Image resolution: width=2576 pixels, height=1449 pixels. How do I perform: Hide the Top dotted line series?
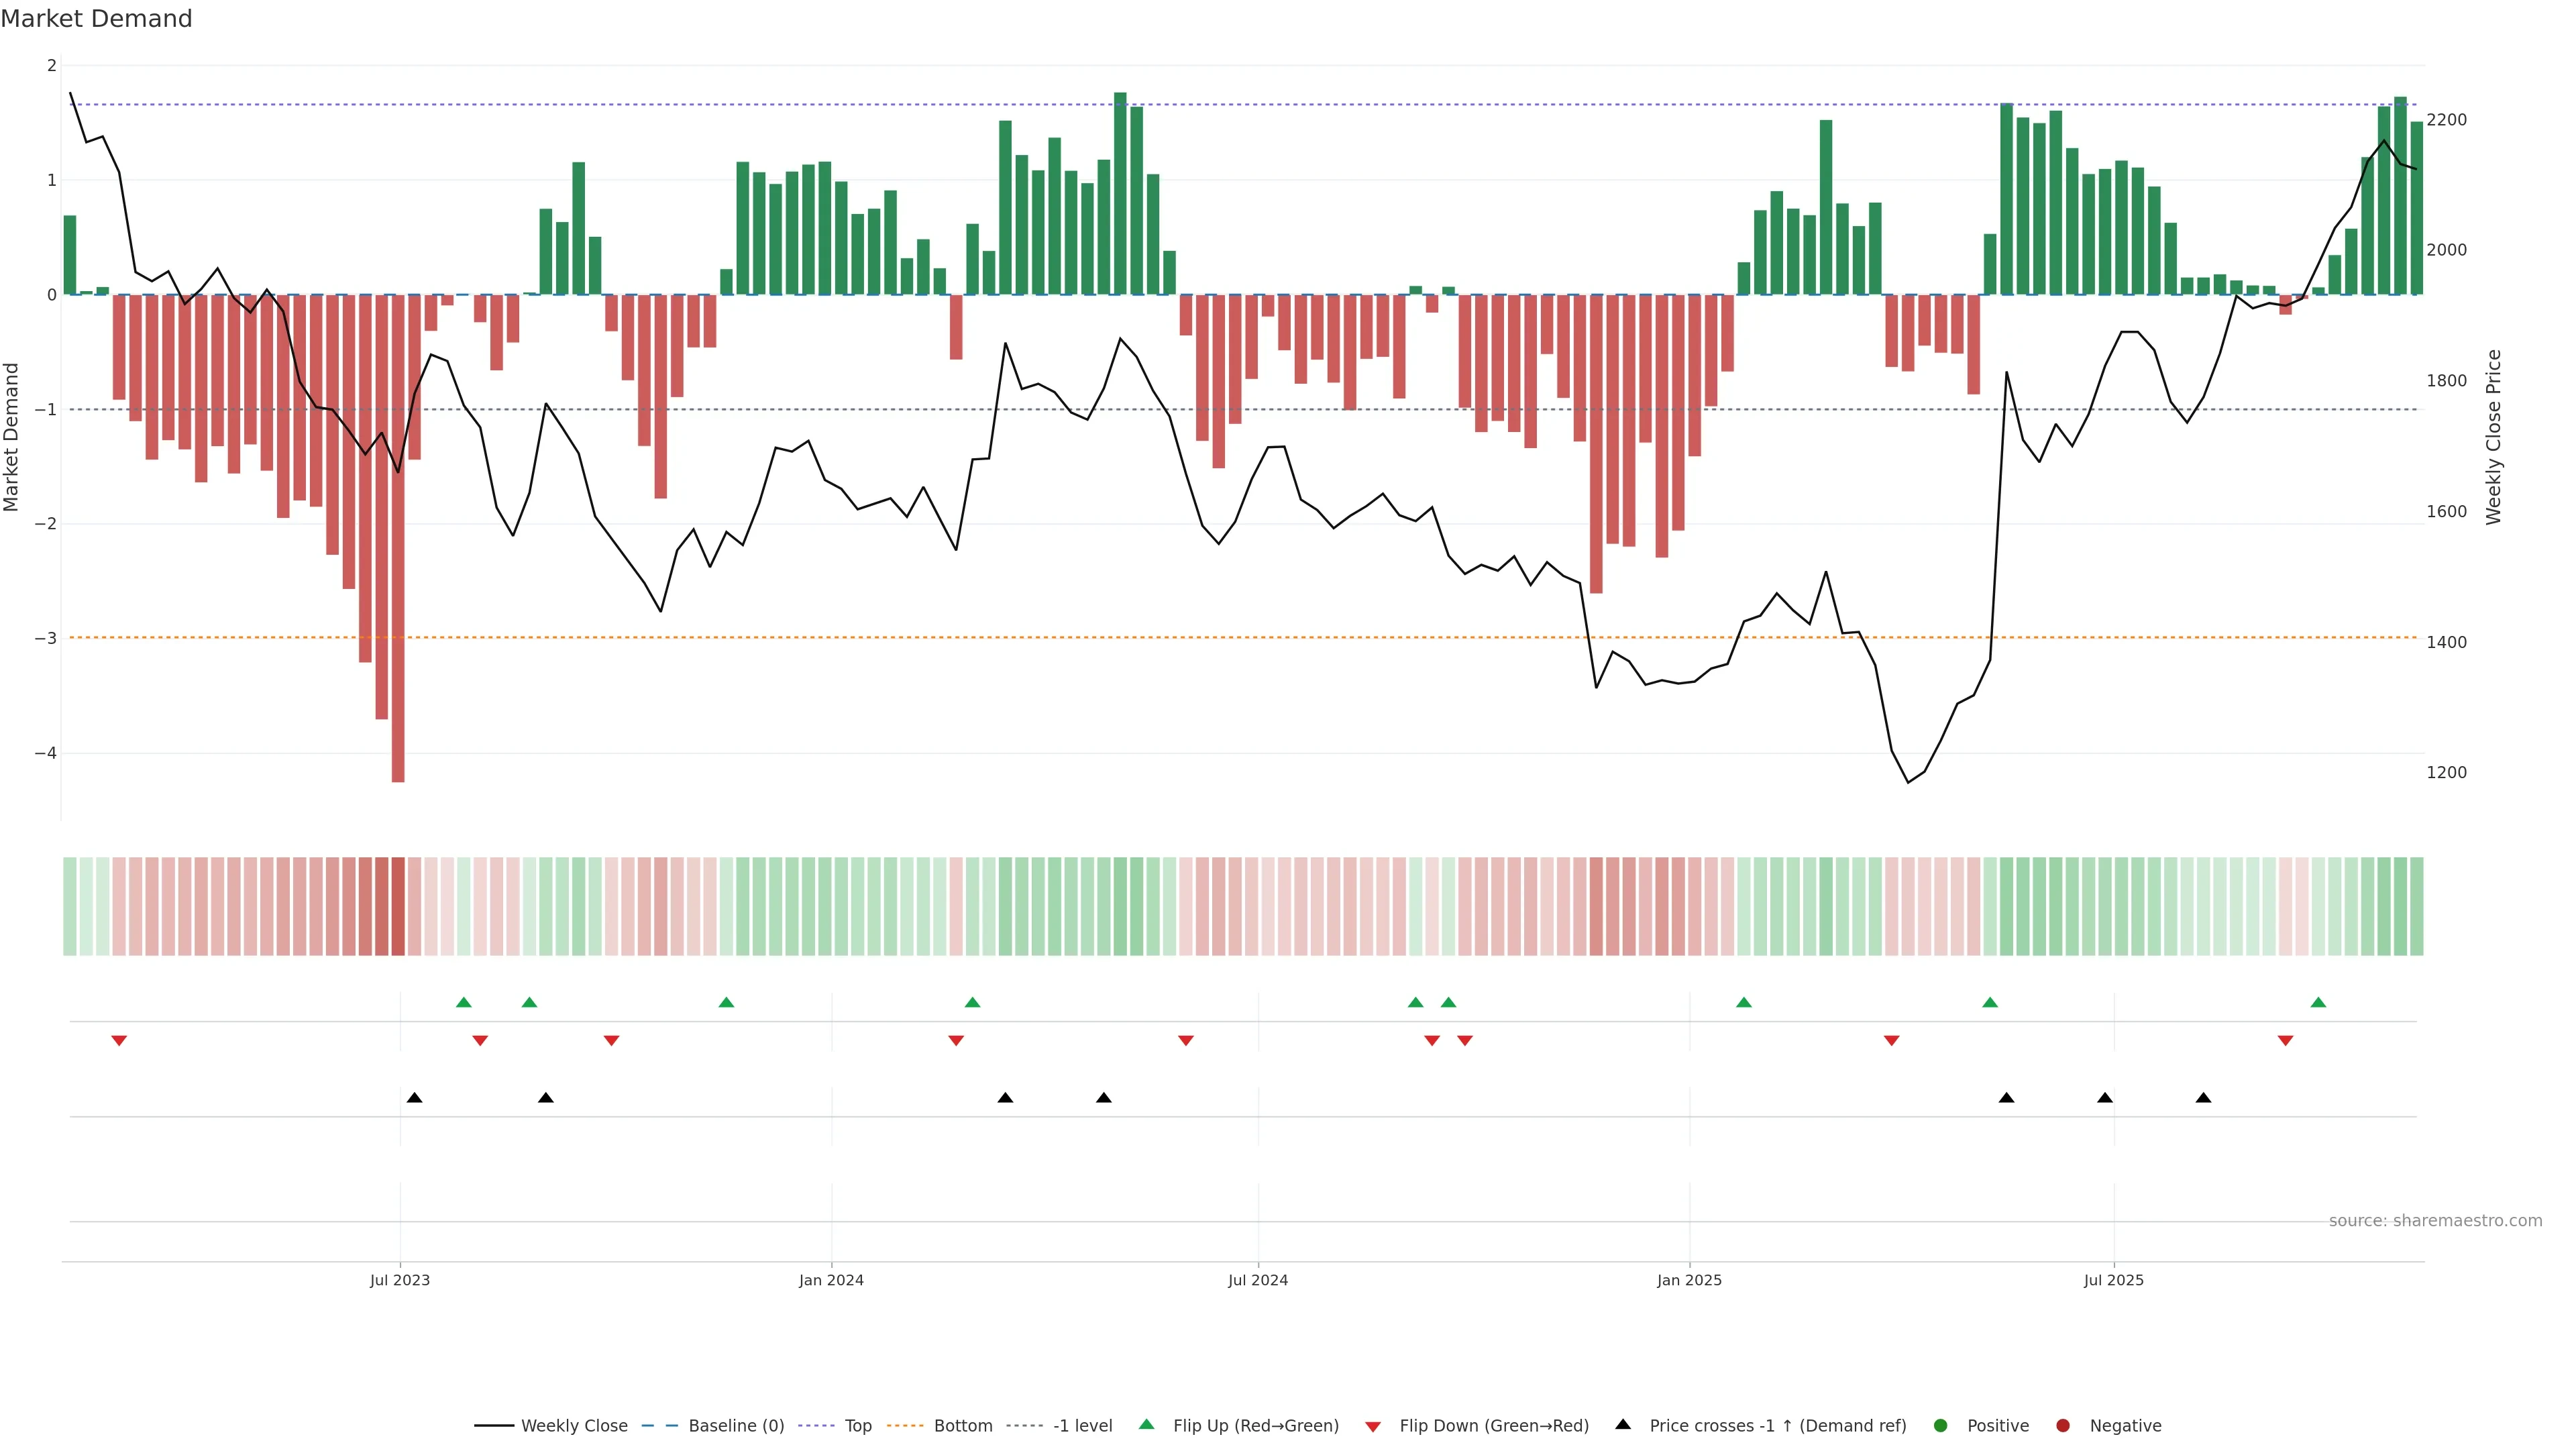(857, 1426)
